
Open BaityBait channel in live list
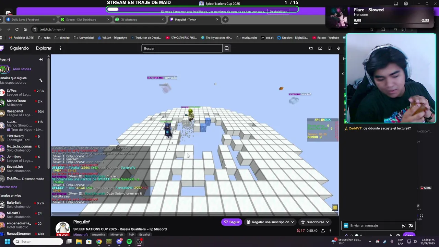(x=22, y=205)
